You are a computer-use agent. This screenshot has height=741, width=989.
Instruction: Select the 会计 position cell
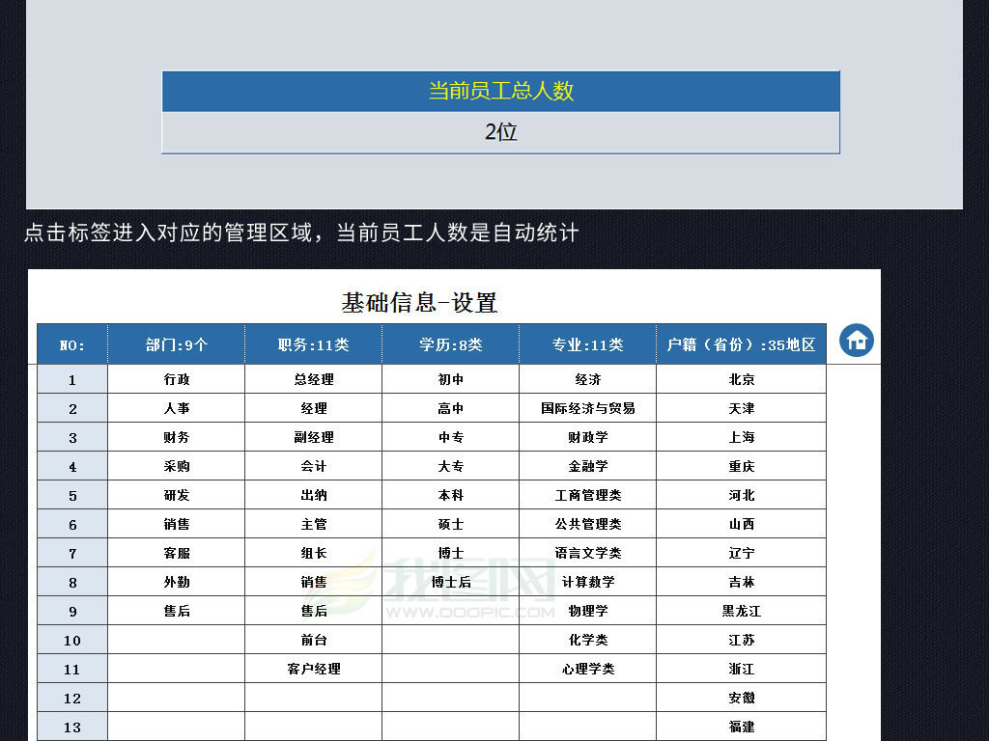pyautogui.click(x=314, y=466)
